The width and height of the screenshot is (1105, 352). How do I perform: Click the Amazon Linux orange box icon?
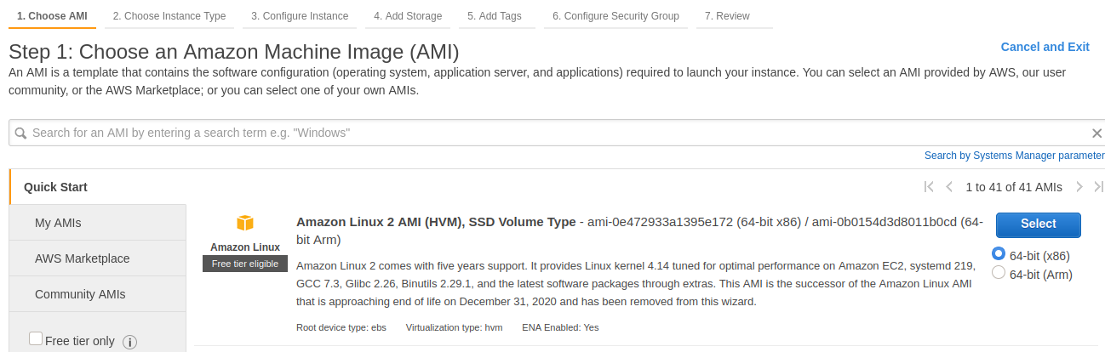click(x=245, y=223)
